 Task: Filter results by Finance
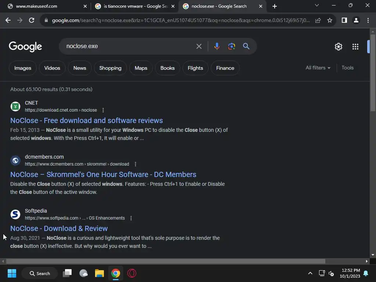coord(225,68)
